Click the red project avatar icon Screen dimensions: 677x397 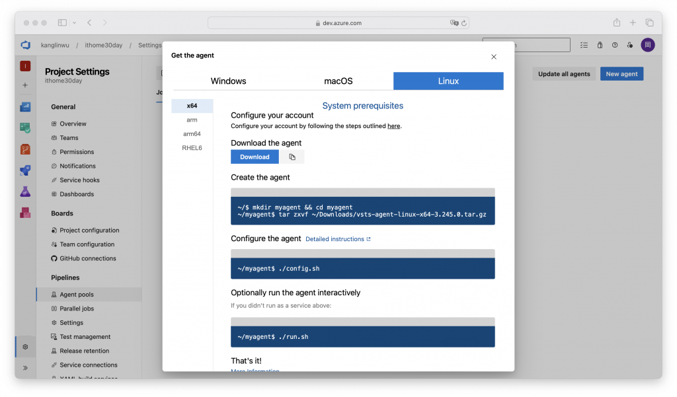click(x=25, y=66)
